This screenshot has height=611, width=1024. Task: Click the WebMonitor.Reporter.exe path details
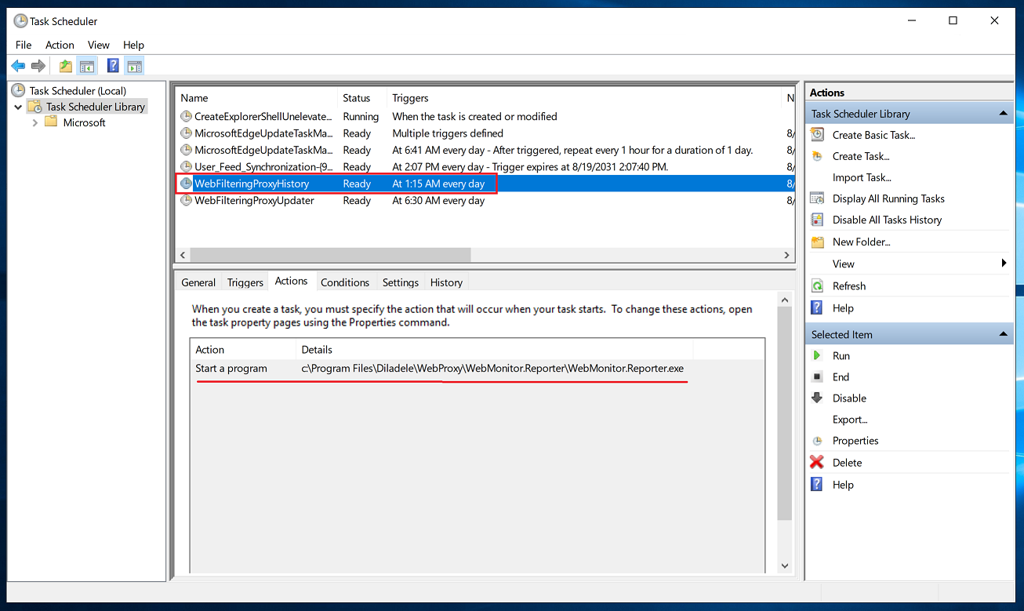click(492, 369)
